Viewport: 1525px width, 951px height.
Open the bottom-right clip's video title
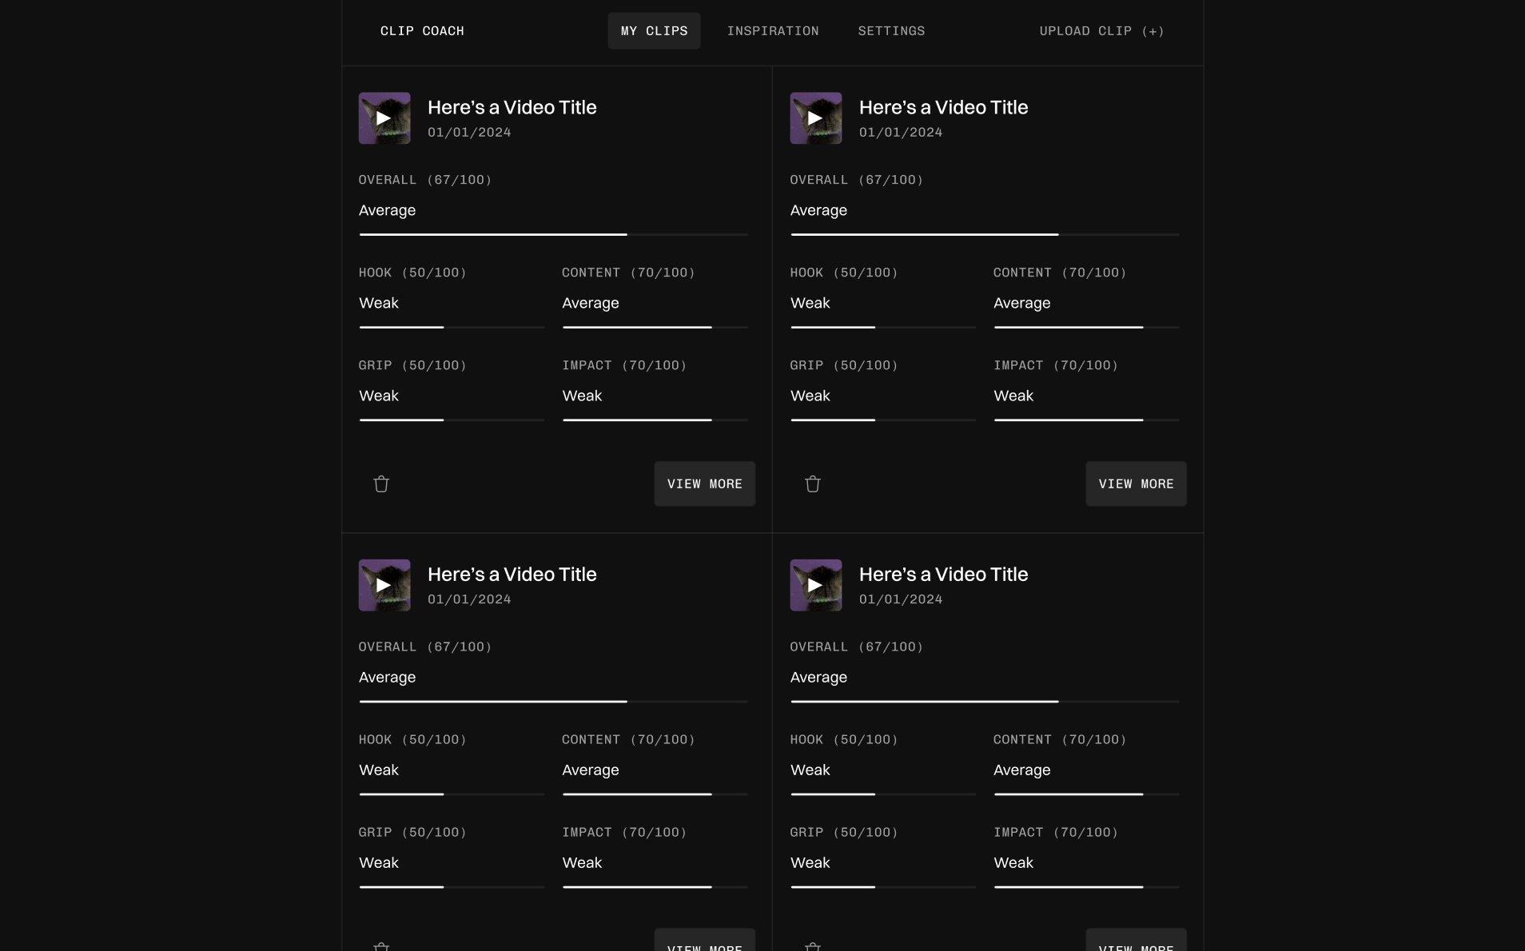pos(943,574)
